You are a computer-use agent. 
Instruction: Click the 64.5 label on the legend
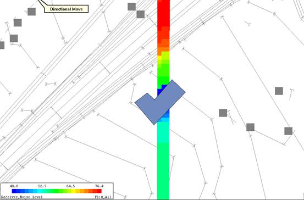click(70, 186)
